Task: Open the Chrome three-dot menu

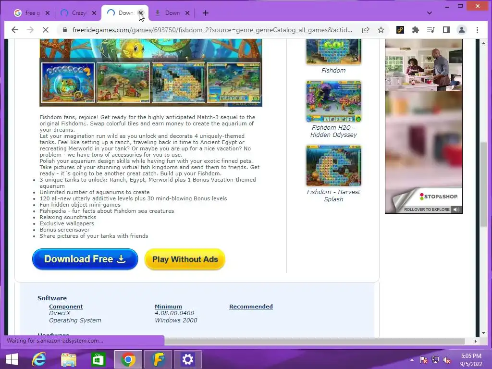Action: coord(477,30)
